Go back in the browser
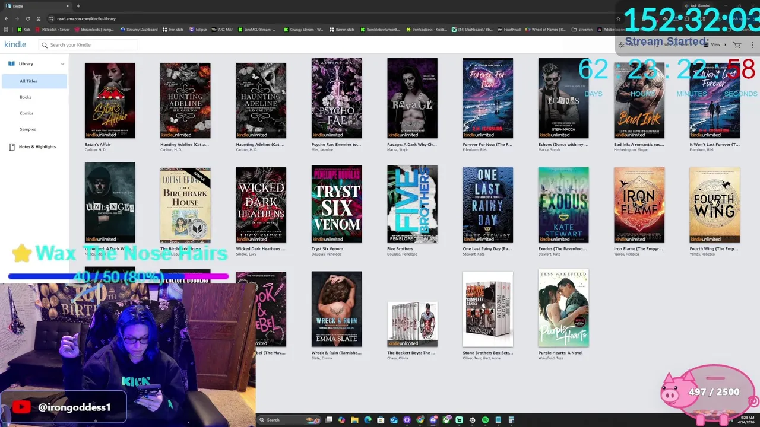The width and height of the screenshot is (760, 427). [7, 18]
